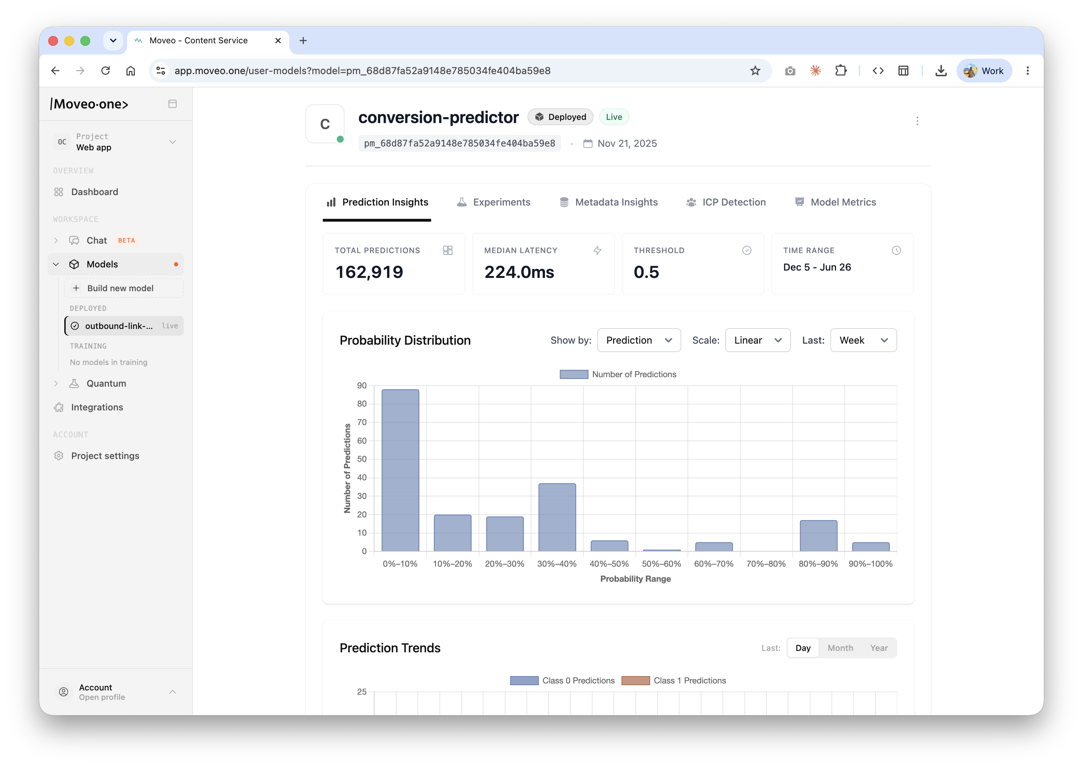Click the orange asterisk extension icon
Image resolution: width=1083 pixels, height=767 pixels.
pyautogui.click(x=815, y=70)
